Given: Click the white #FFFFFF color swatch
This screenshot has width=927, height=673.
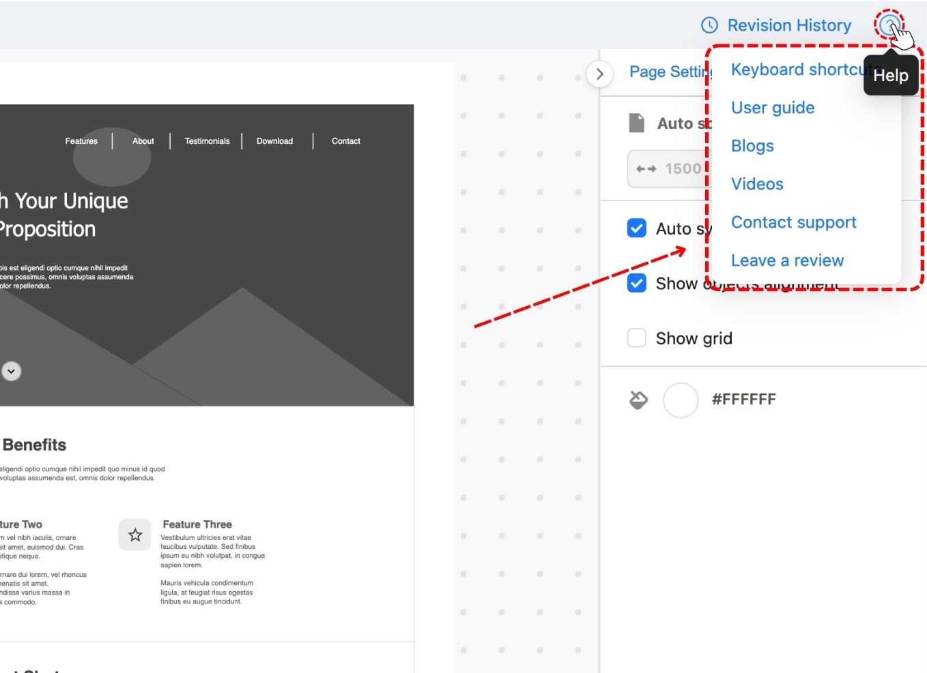Looking at the screenshot, I should pos(681,400).
